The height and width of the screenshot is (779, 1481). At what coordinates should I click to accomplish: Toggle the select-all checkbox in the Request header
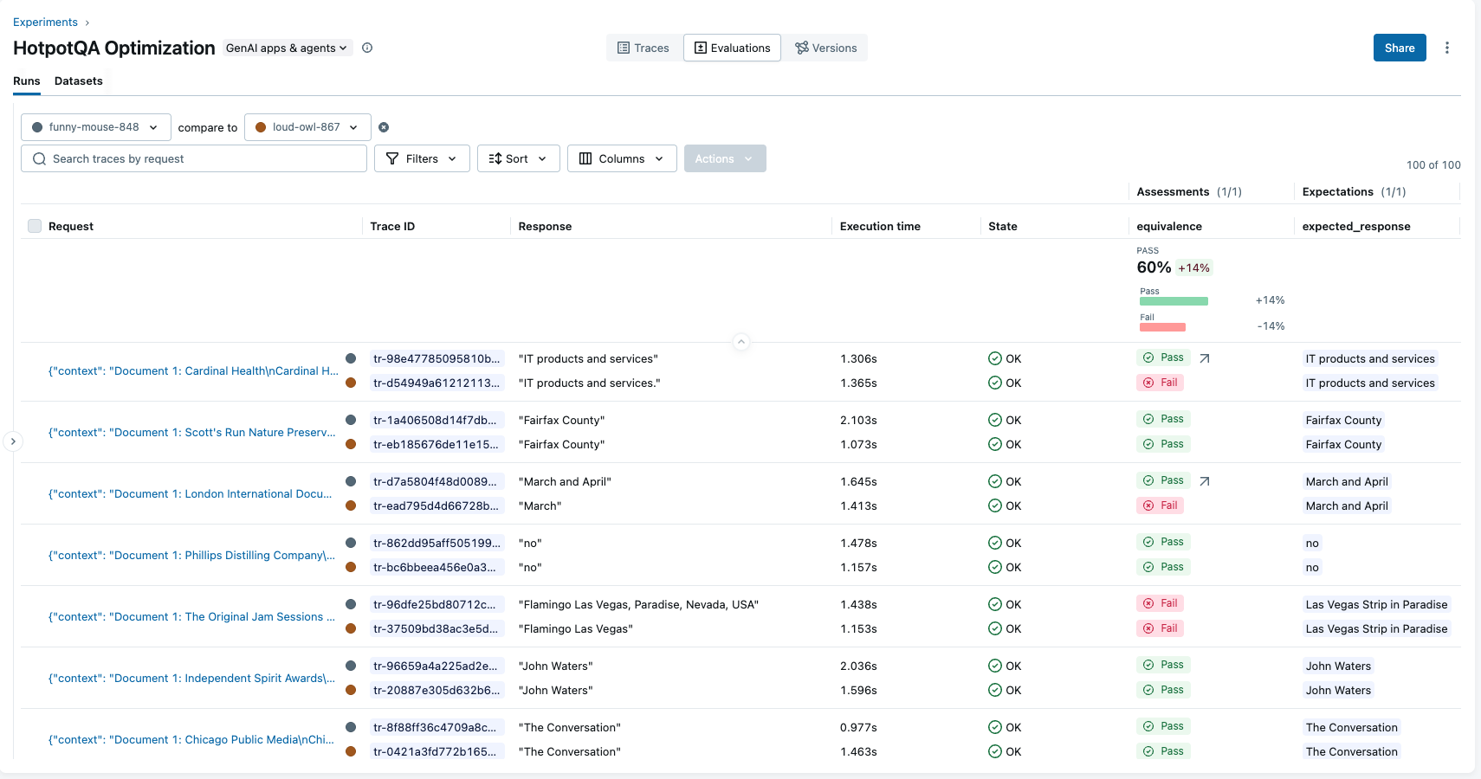[34, 225]
